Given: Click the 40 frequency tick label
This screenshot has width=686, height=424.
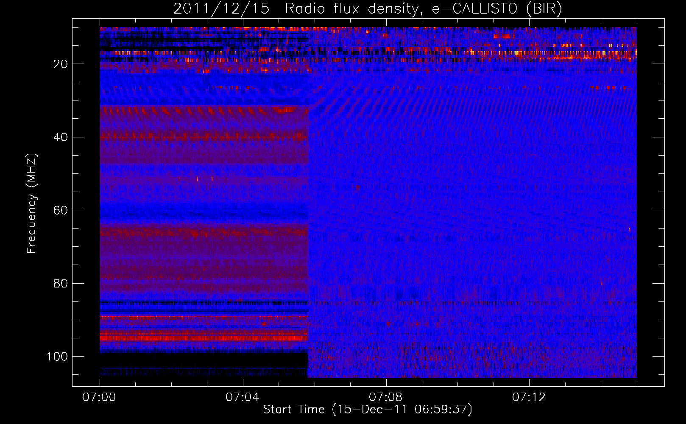Looking at the screenshot, I should [61, 137].
